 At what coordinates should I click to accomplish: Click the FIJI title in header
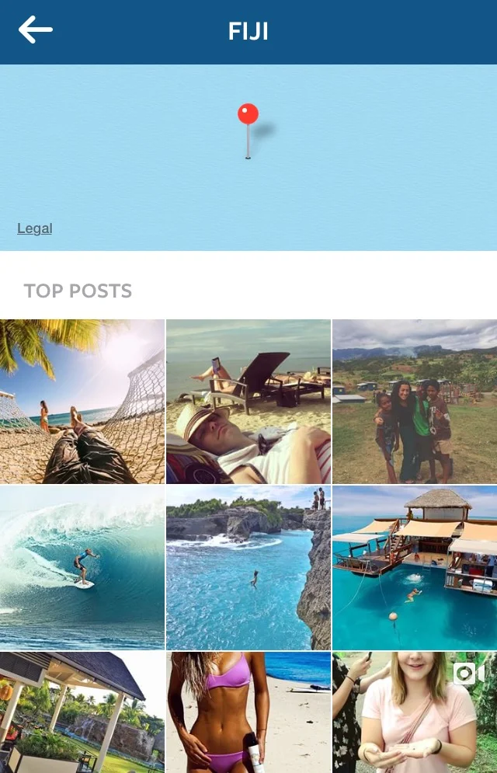point(248,31)
